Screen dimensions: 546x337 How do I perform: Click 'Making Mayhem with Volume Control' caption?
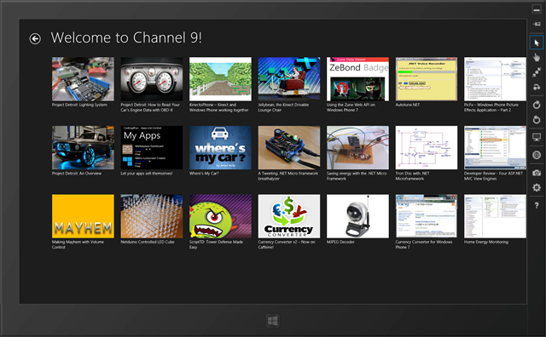[x=78, y=244]
